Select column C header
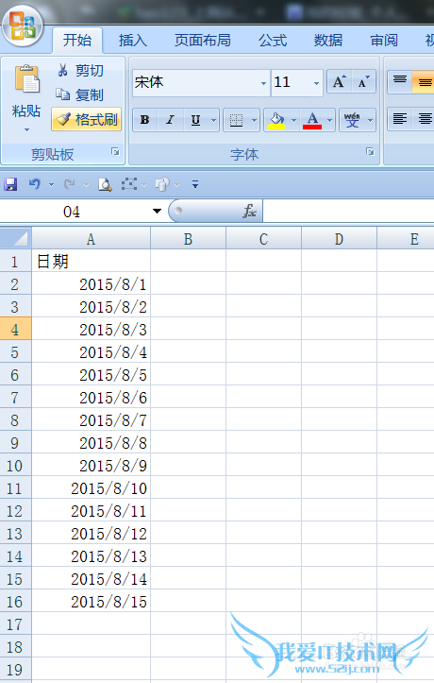The image size is (434, 683). [x=263, y=239]
